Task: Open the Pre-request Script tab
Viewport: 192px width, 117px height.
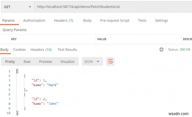Action: pyautogui.click(x=115, y=21)
